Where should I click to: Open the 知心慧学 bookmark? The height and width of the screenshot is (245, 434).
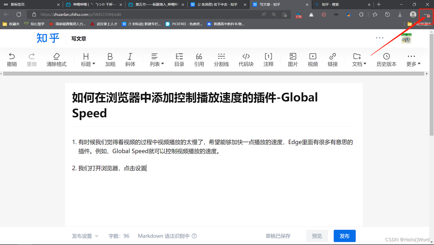coord(34,24)
